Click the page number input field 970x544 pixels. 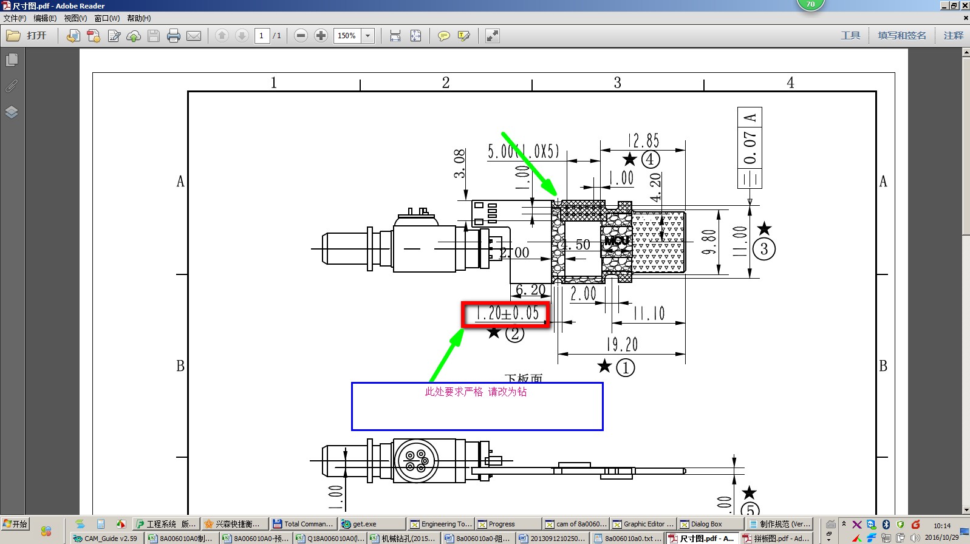[262, 36]
